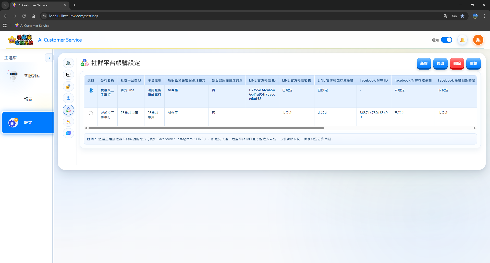Click the 新增 button
Screen dimensions: 490x263
point(424,63)
